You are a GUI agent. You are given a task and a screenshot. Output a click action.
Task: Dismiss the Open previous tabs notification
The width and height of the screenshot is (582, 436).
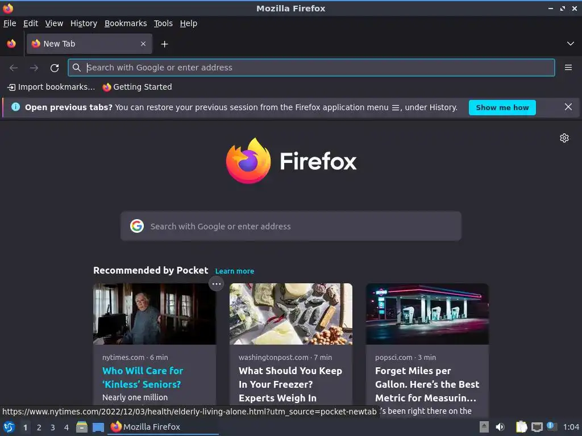[x=568, y=107]
